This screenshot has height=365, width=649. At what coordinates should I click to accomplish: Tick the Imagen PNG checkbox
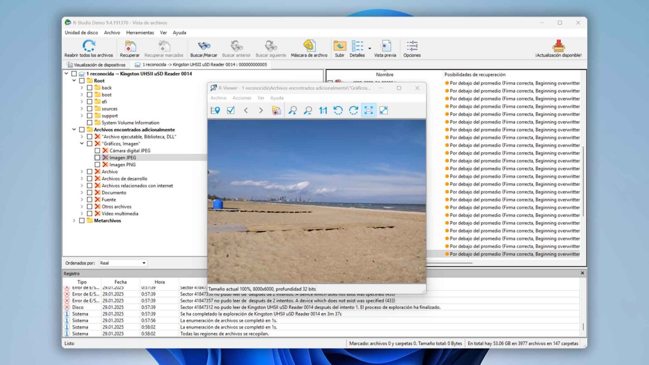[97, 165]
